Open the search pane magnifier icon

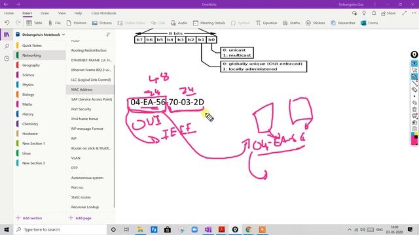tap(7, 46)
